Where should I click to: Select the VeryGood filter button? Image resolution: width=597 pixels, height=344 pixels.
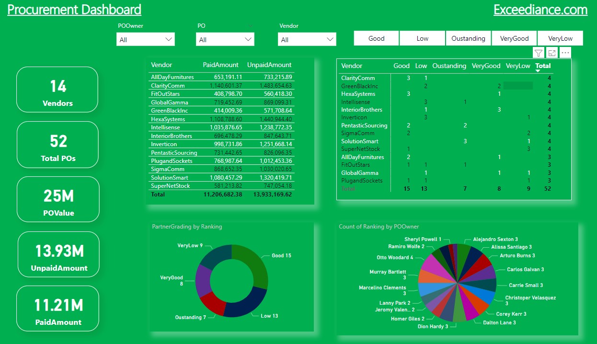[514, 38]
